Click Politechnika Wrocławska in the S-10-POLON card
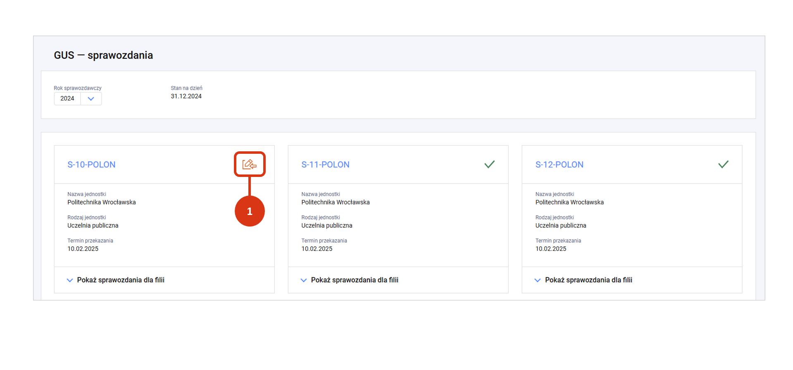The height and width of the screenshot is (370, 793). (x=102, y=202)
